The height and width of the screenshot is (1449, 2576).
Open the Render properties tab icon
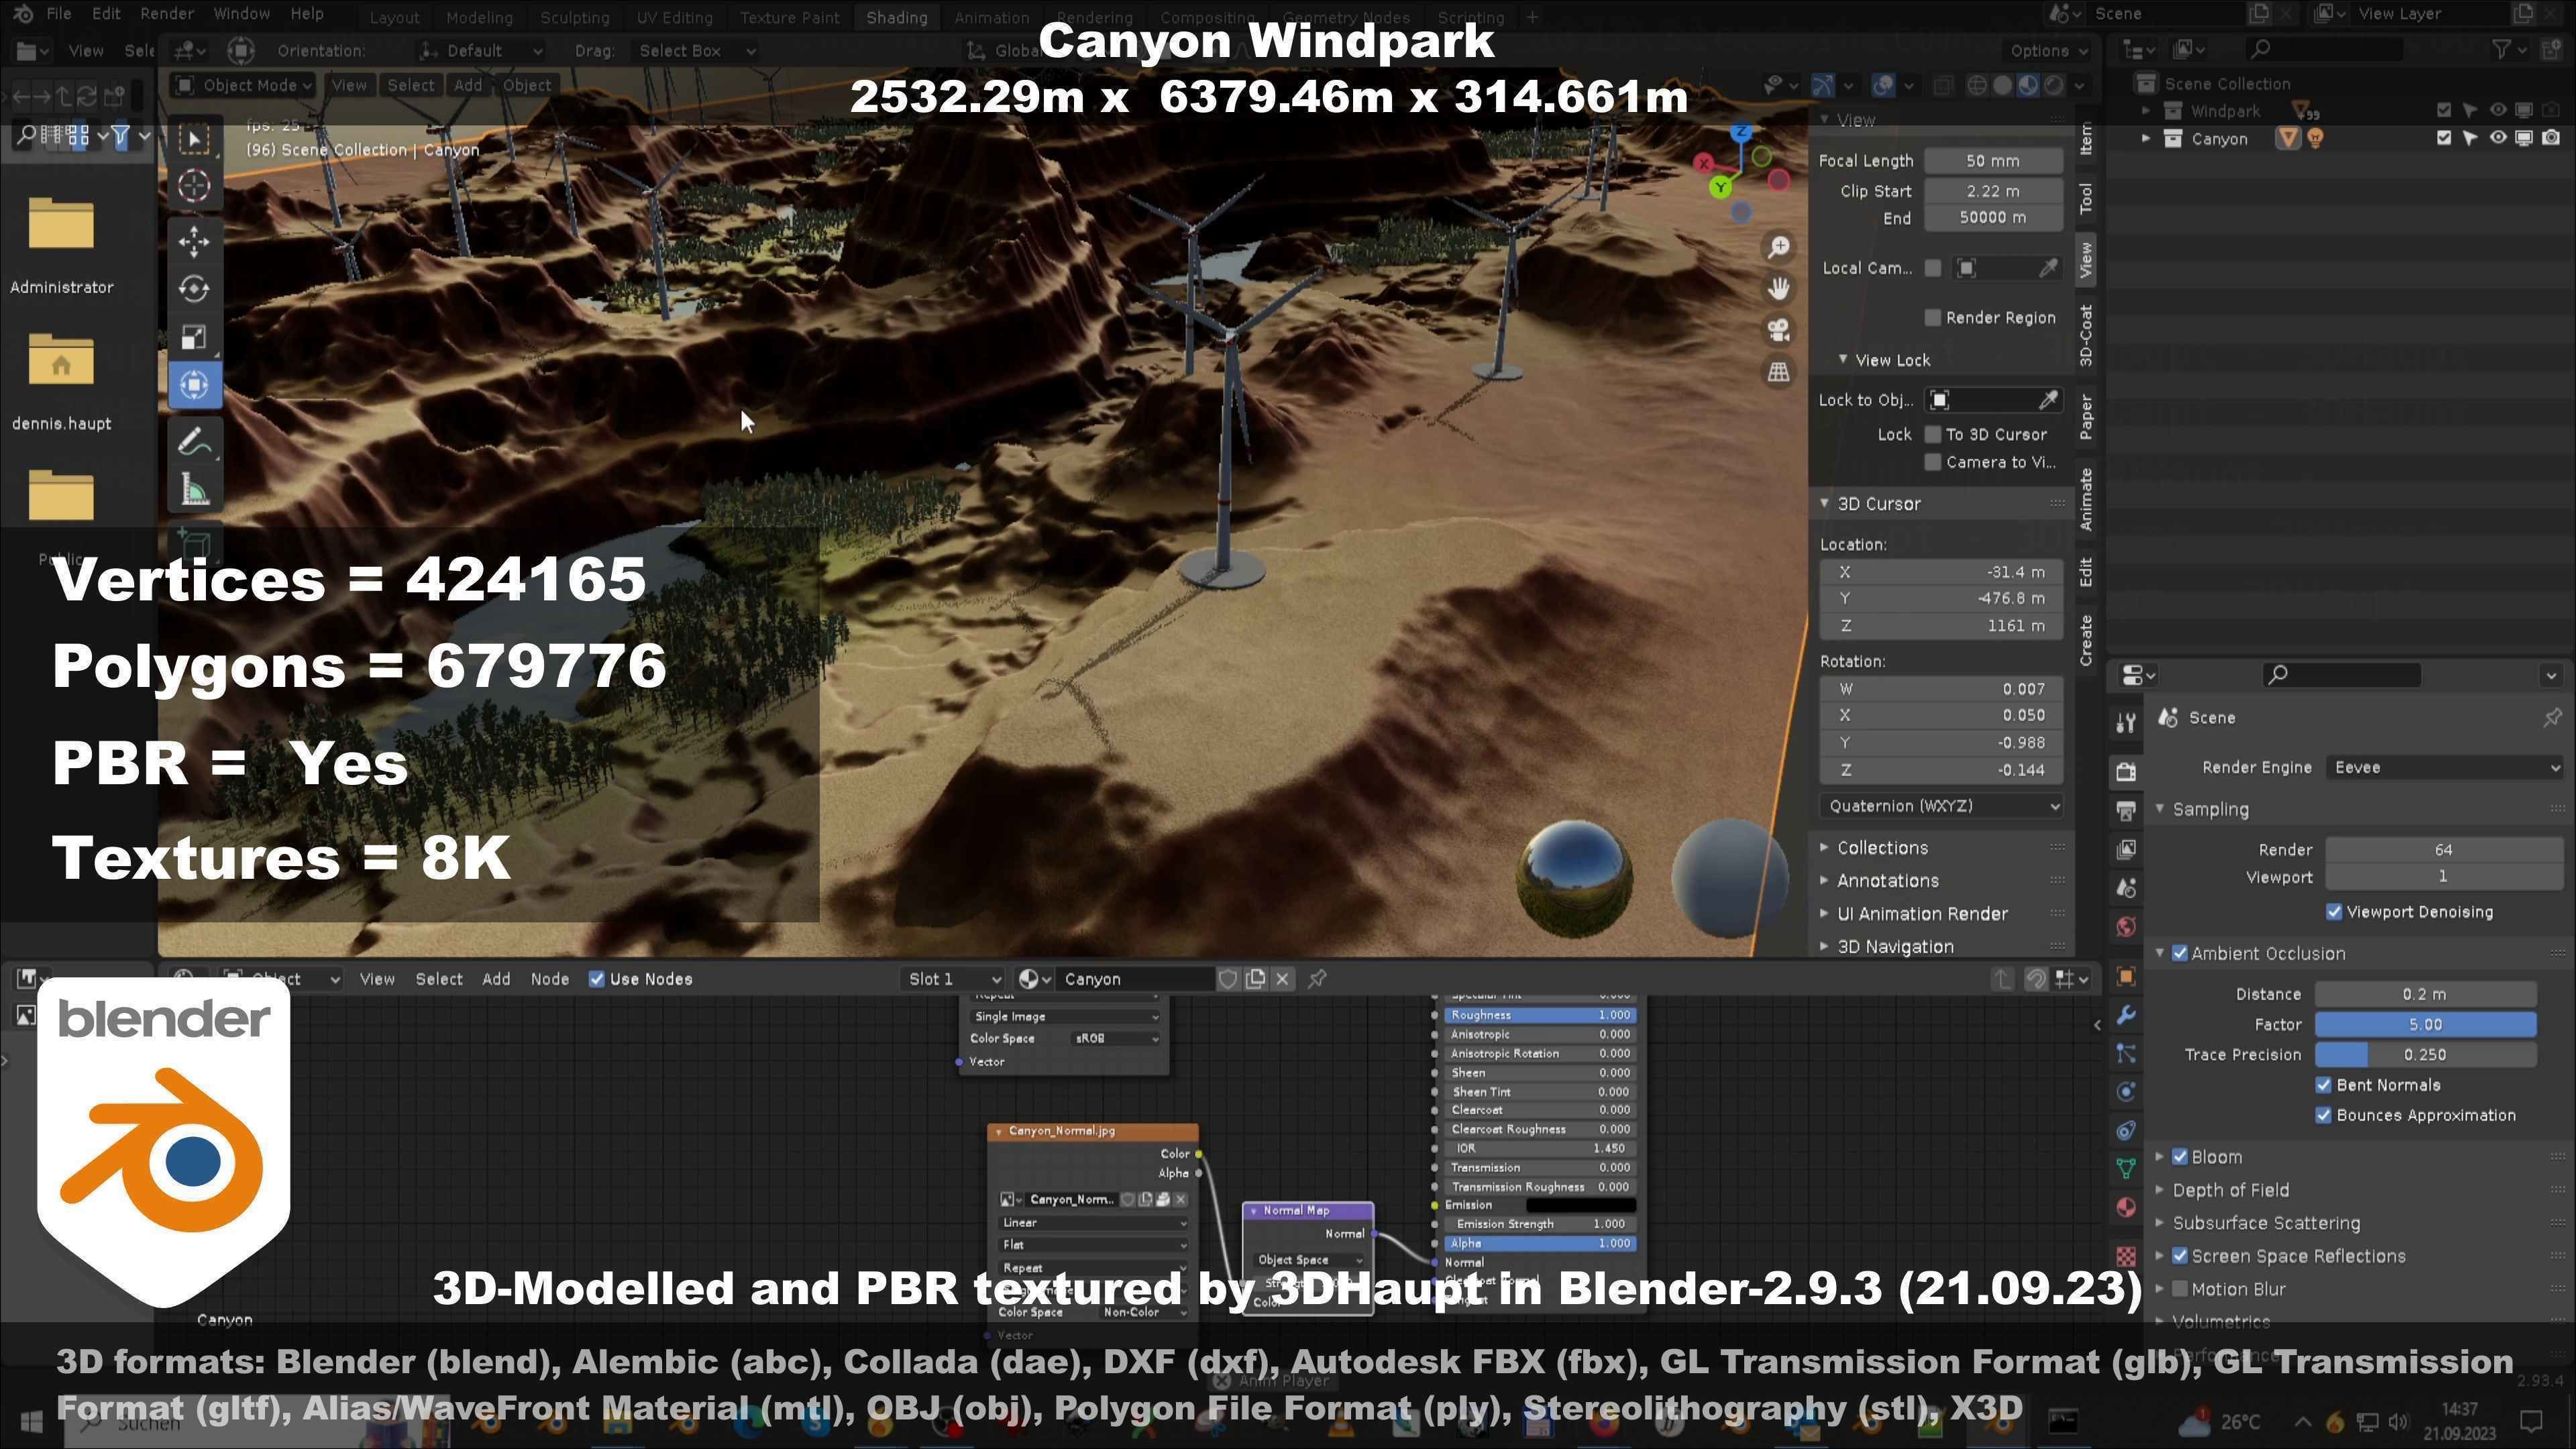pyautogui.click(x=2126, y=771)
